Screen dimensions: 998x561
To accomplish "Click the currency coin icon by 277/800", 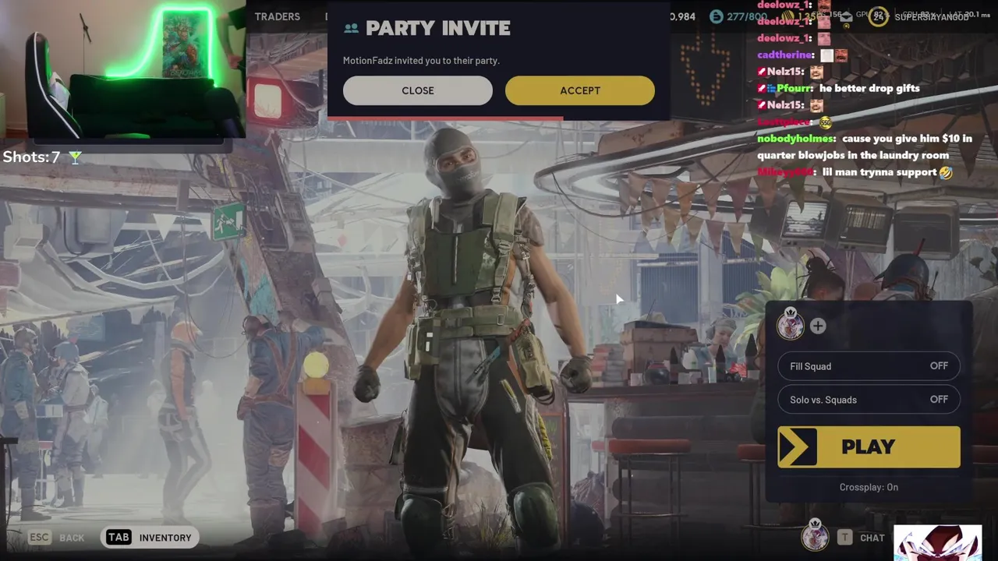I will (717, 16).
